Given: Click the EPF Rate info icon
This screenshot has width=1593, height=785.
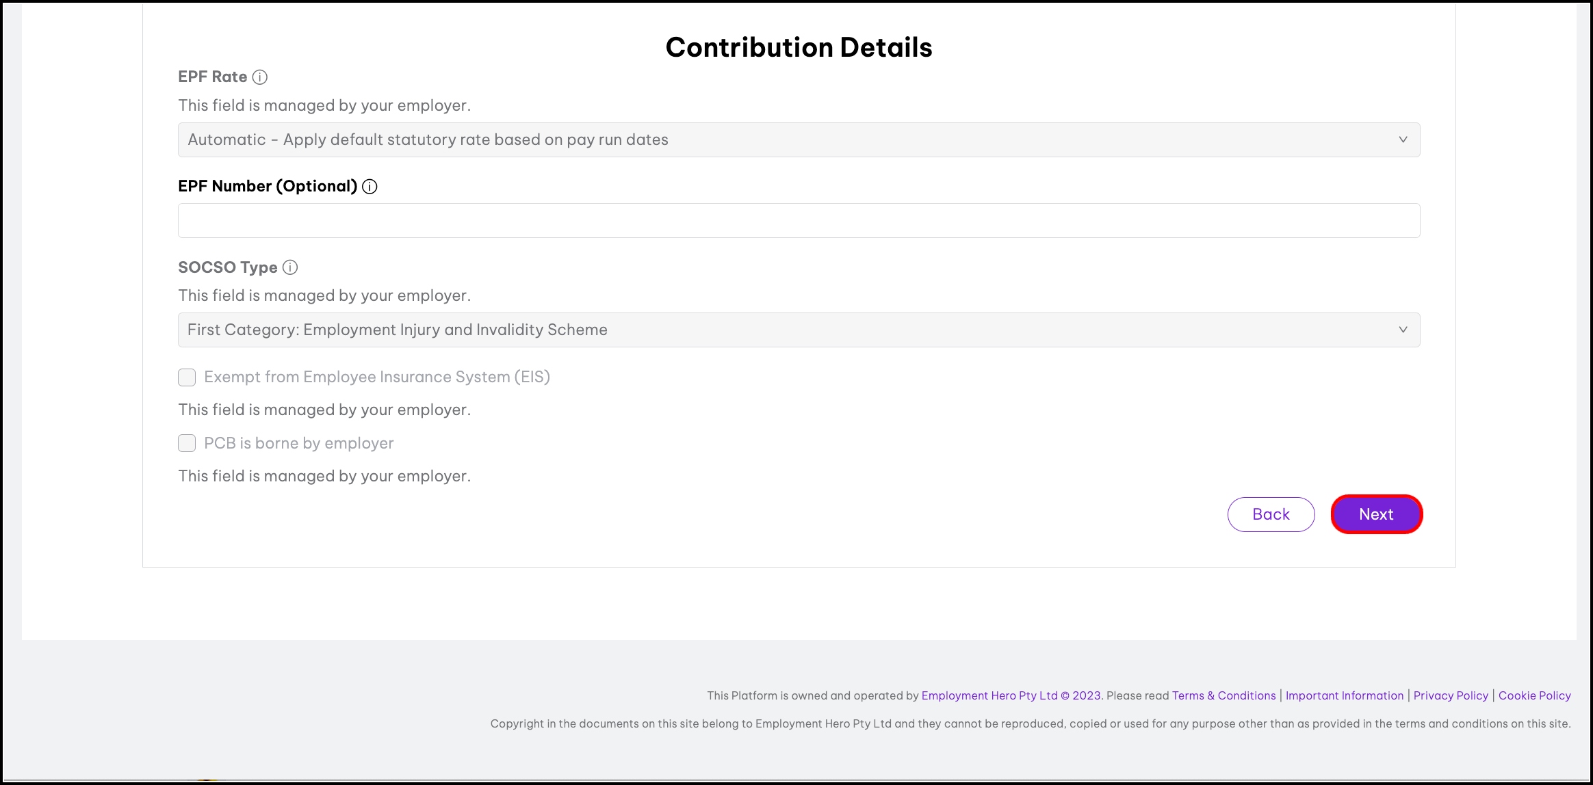Looking at the screenshot, I should coord(260,77).
